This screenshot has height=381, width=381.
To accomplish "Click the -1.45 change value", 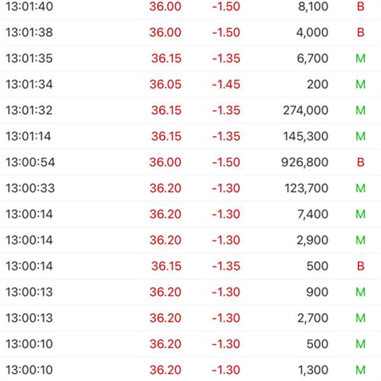I will [226, 84].
